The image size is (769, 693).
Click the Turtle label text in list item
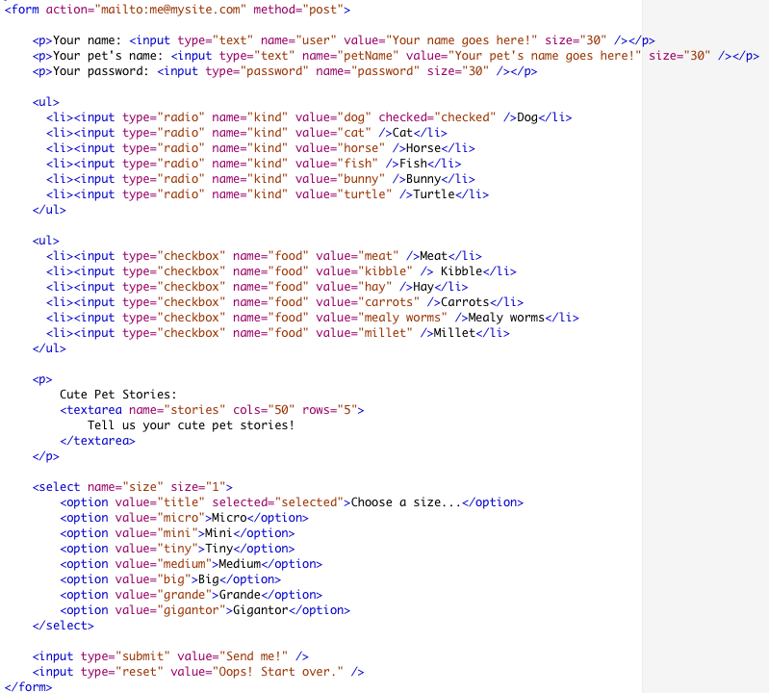434,194
